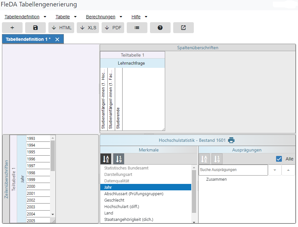Sort Ausprägungen alphabetically with A-Z icon
Viewport: 298px width, 227px height.
pyautogui.click(x=204, y=159)
